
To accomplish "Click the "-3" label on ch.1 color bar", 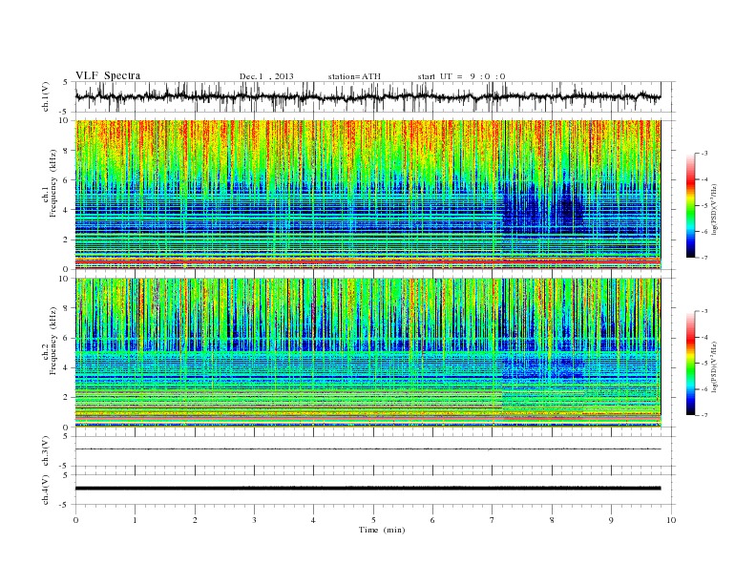I will click(704, 154).
